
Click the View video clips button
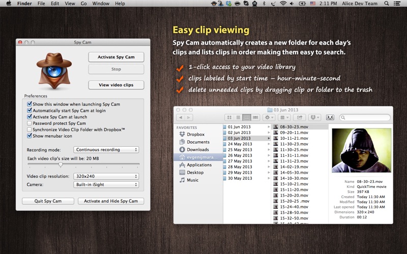[x=116, y=85]
